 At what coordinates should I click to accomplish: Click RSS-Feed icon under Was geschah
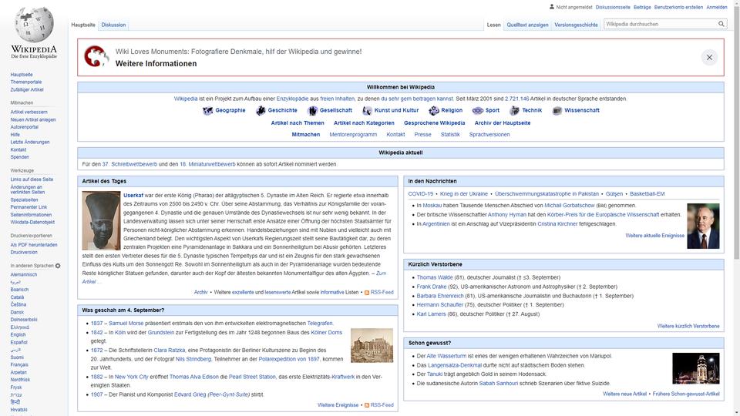tap(367, 406)
